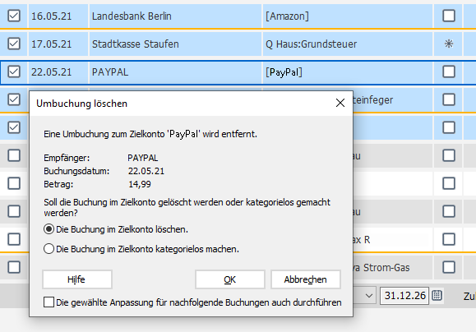The image size is (476, 332).
Task: Select 'Die Buchung im Zielkonto löschen' option
Action: pyautogui.click(x=49, y=229)
